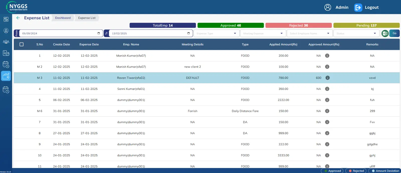Open the Expense Type dropdown
This screenshot has width=401, height=173.
(216, 33)
